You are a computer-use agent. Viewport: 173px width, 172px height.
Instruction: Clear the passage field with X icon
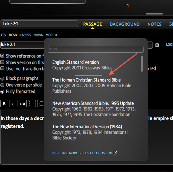click(x=157, y=45)
